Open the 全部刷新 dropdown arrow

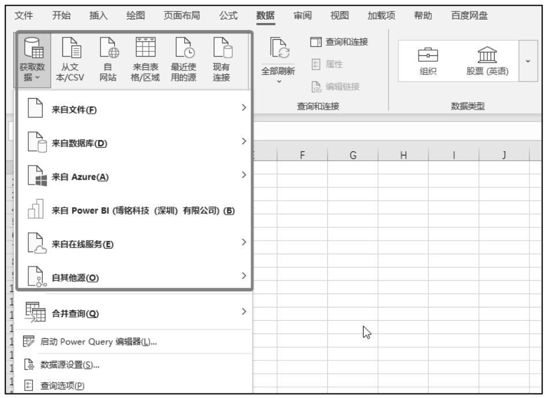pos(279,82)
